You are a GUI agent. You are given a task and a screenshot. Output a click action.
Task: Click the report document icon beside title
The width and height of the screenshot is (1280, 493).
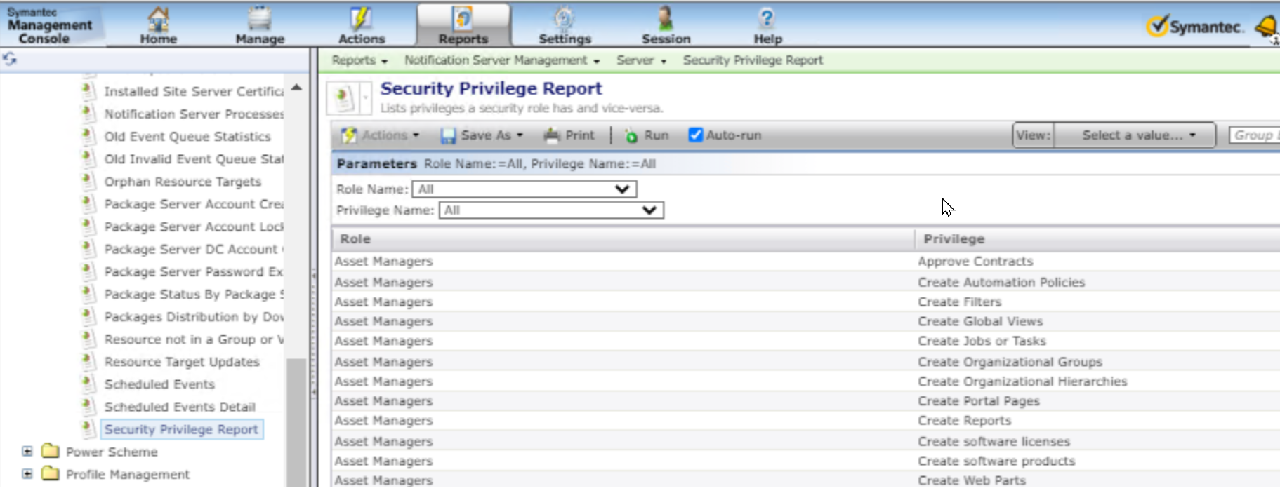pos(343,97)
